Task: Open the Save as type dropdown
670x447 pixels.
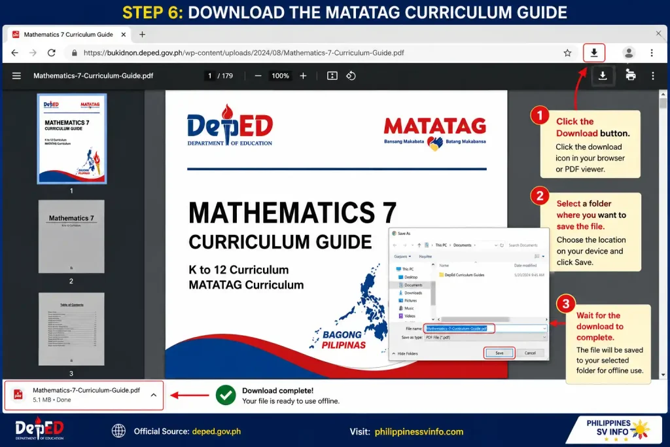Action: click(x=485, y=338)
